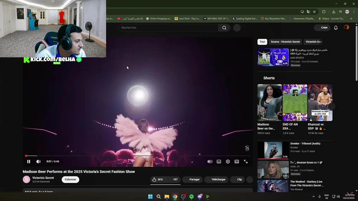This screenshot has height=201, width=358.
Task: Select the Tout filter chip
Action: 262,42
